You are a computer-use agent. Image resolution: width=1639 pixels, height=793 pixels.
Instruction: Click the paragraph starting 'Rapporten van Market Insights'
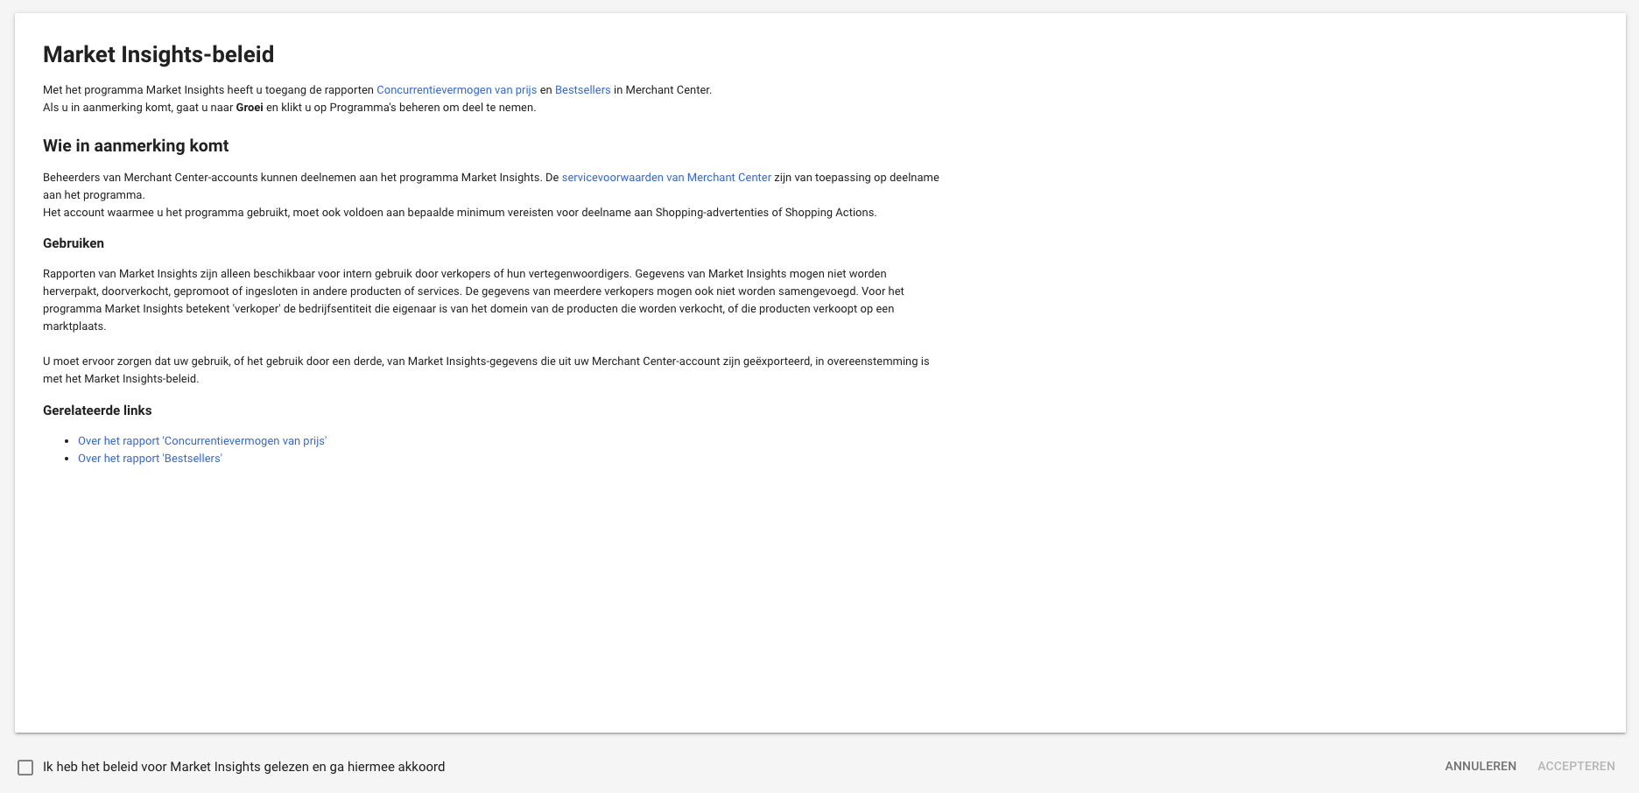(473, 300)
